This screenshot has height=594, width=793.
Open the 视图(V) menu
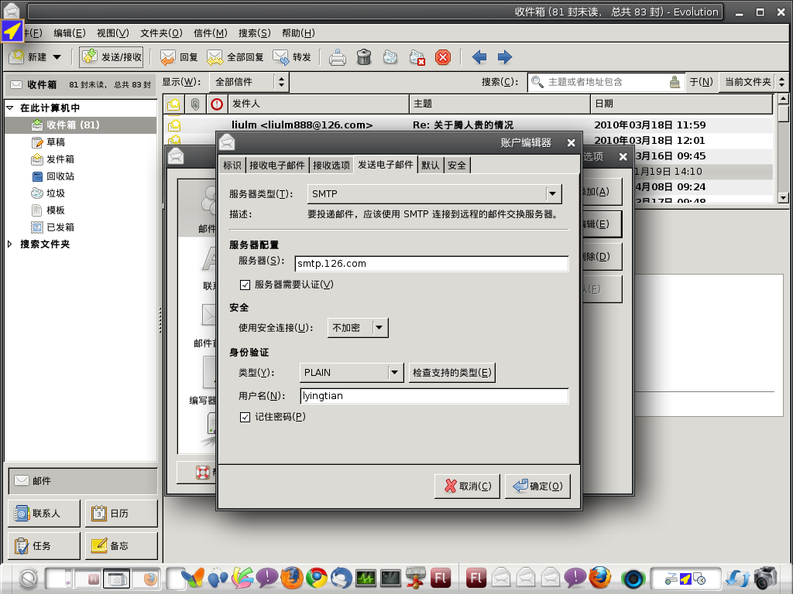pos(113,33)
